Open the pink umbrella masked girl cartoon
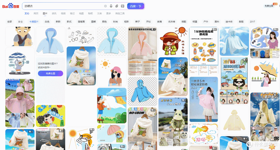 click(x=112, y=133)
